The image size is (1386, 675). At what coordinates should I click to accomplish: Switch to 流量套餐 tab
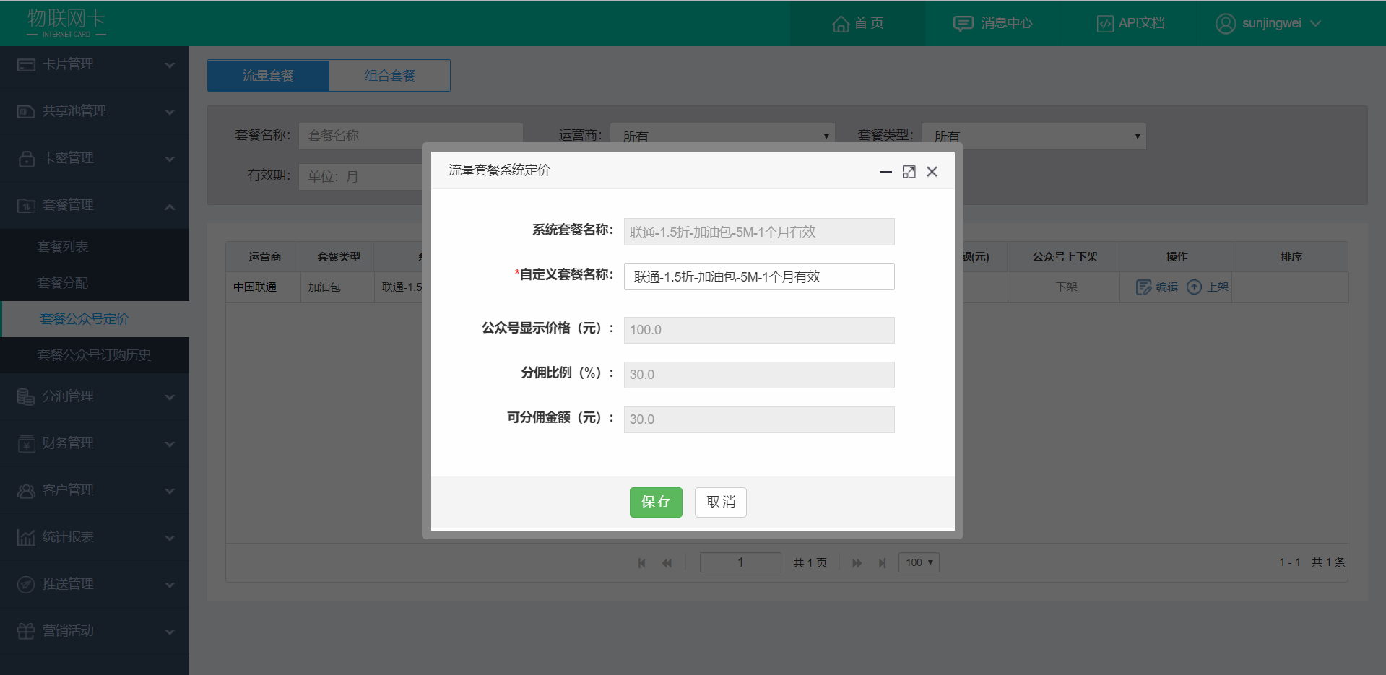(x=268, y=76)
